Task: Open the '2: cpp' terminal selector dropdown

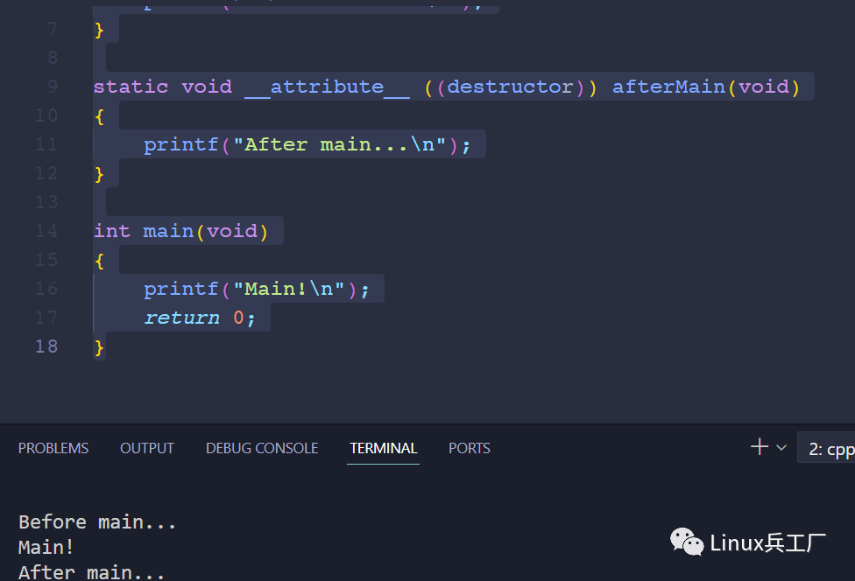Action: coord(826,448)
